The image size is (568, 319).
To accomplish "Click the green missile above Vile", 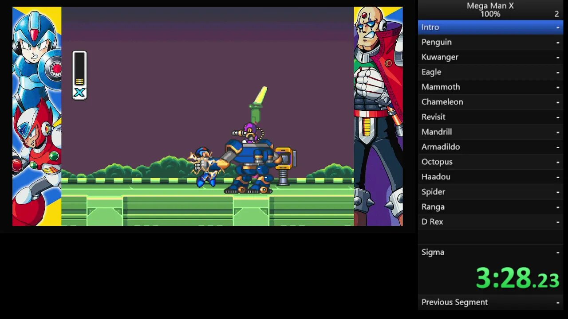I will [257, 105].
